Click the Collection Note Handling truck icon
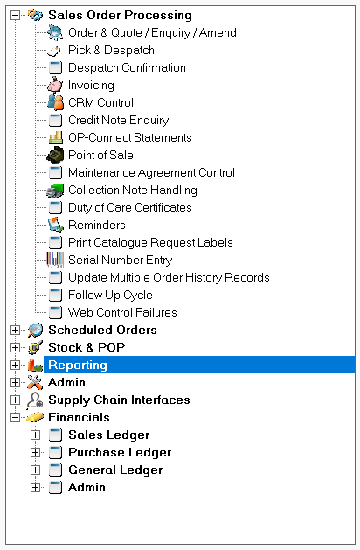The width and height of the screenshot is (360, 550). tap(55, 190)
